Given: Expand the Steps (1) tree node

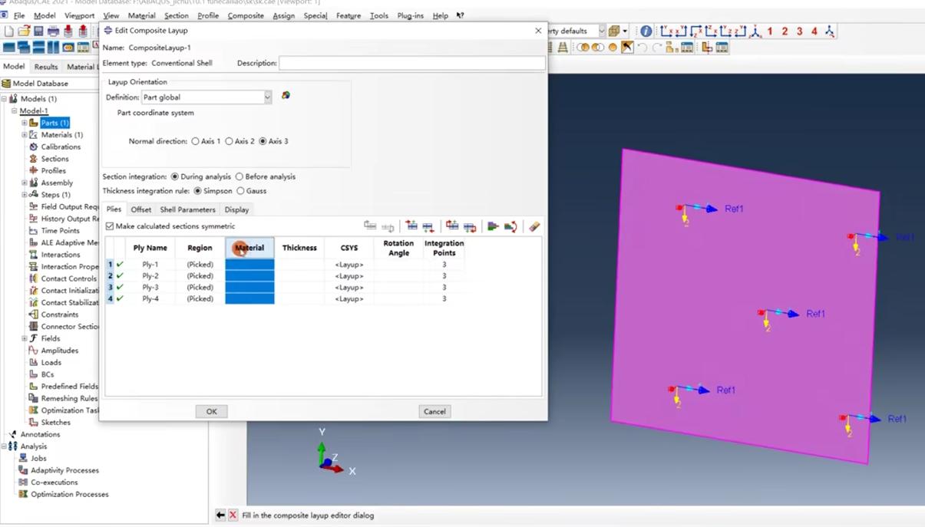Looking at the screenshot, I should click(x=25, y=195).
